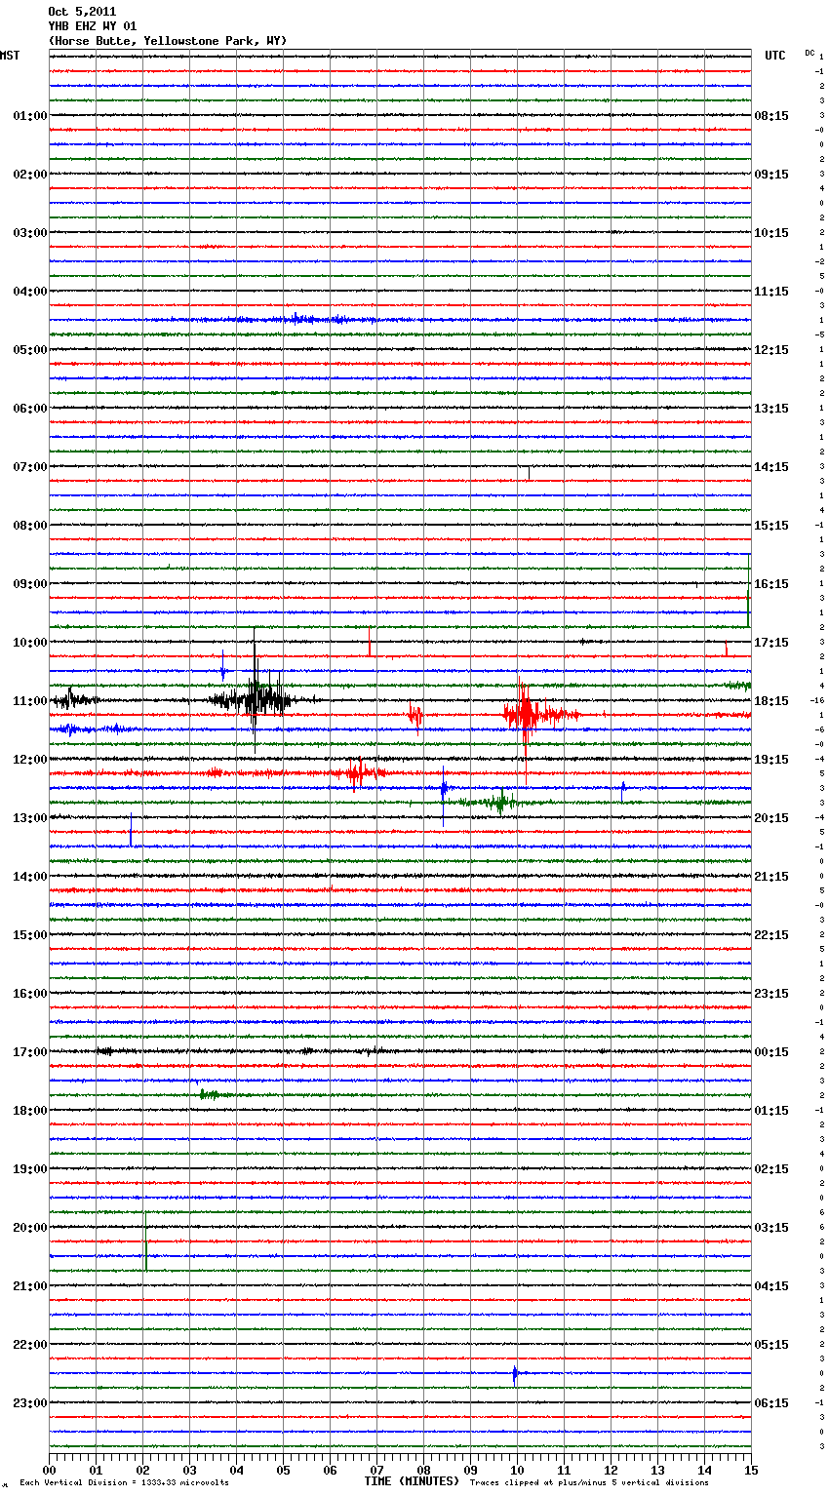Screen dimensions: 829x1496
Task: Click the 02 minute tick label
Action: [142, 1470]
